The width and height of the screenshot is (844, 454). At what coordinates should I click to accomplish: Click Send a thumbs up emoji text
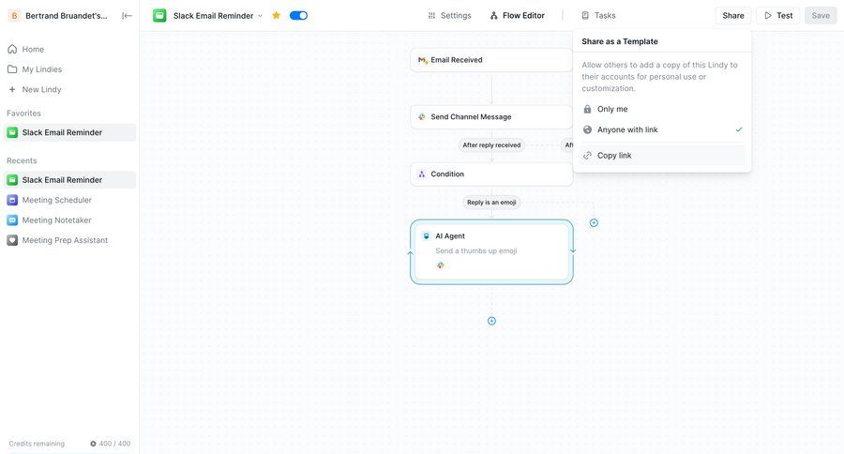coord(475,251)
